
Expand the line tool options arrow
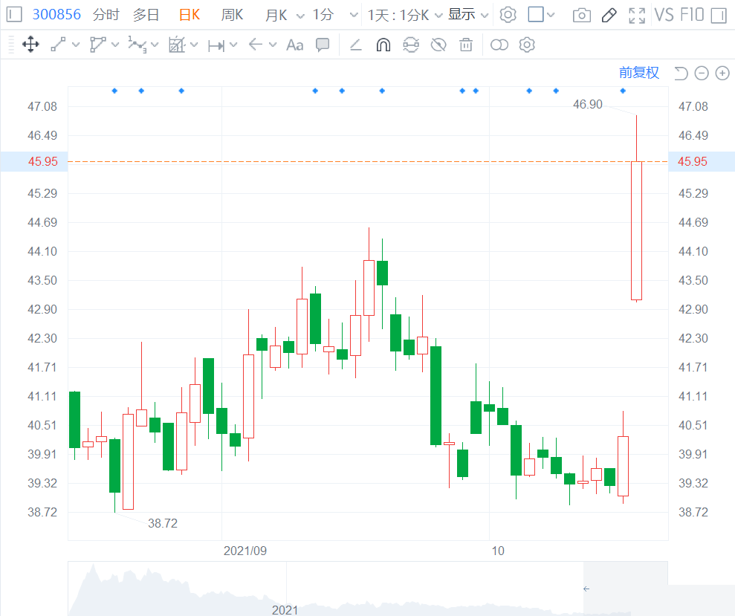click(x=76, y=45)
